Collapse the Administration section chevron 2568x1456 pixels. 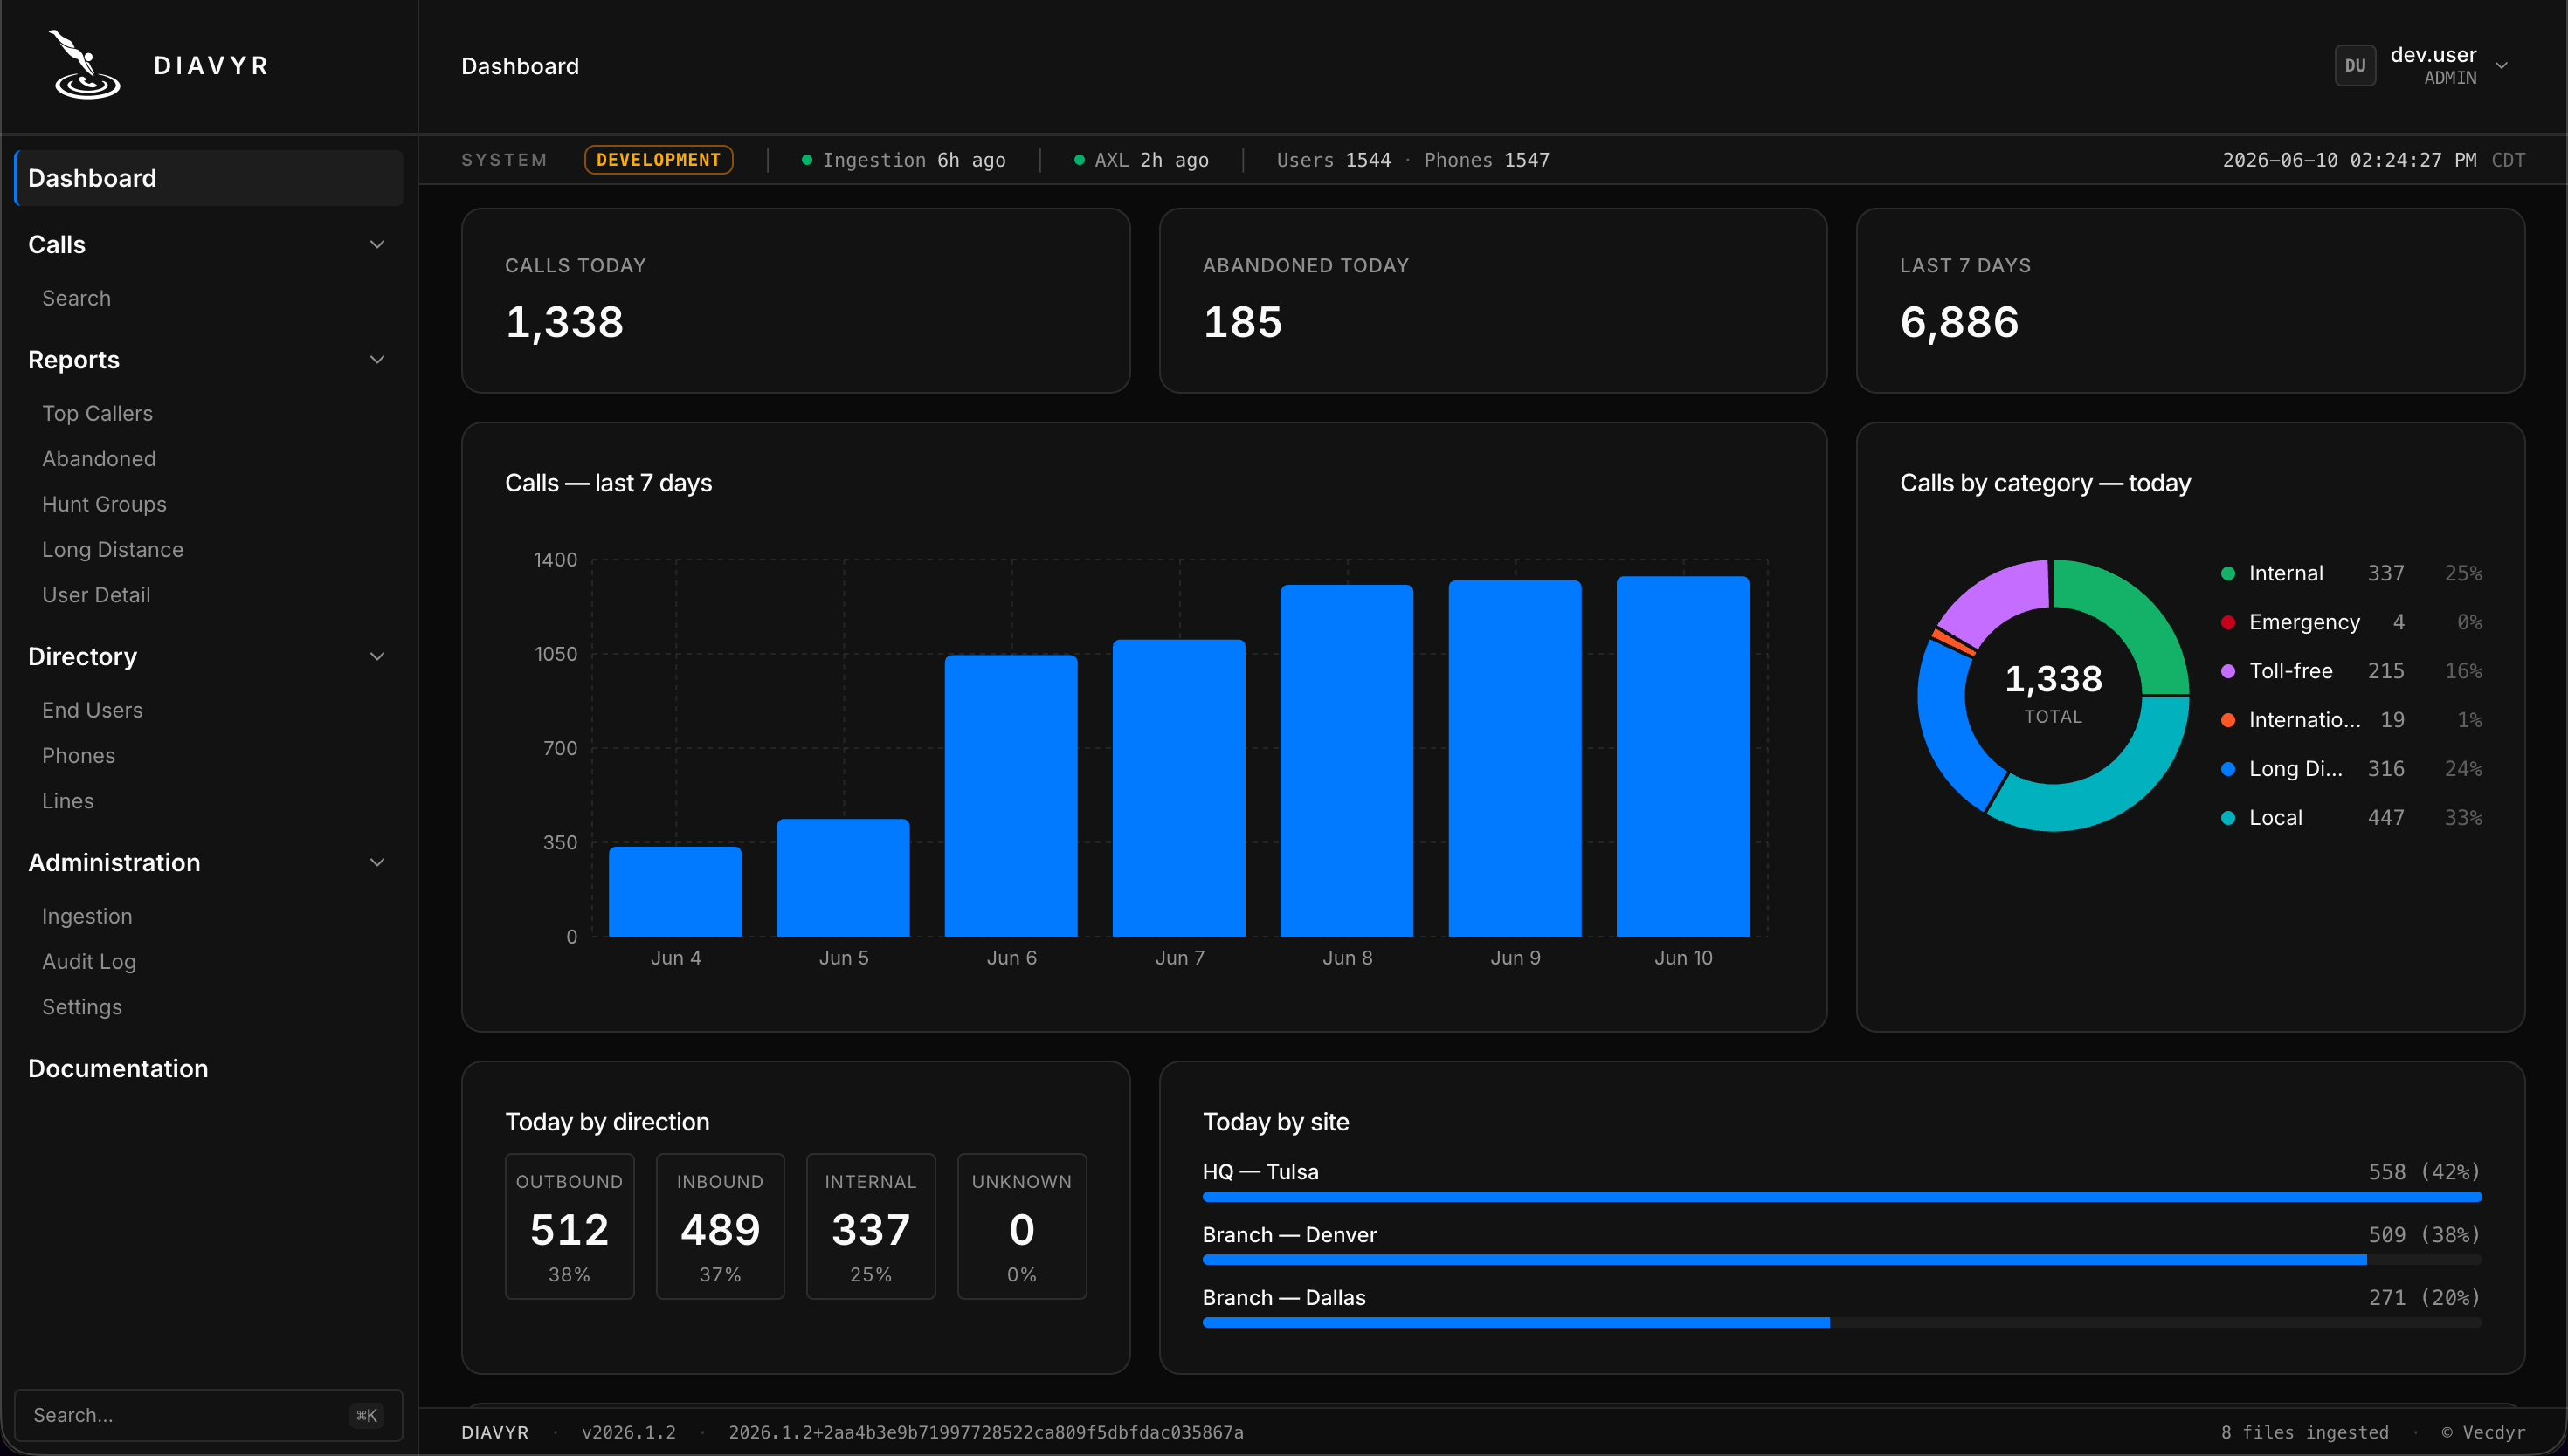pyautogui.click(x=377, y=863)
